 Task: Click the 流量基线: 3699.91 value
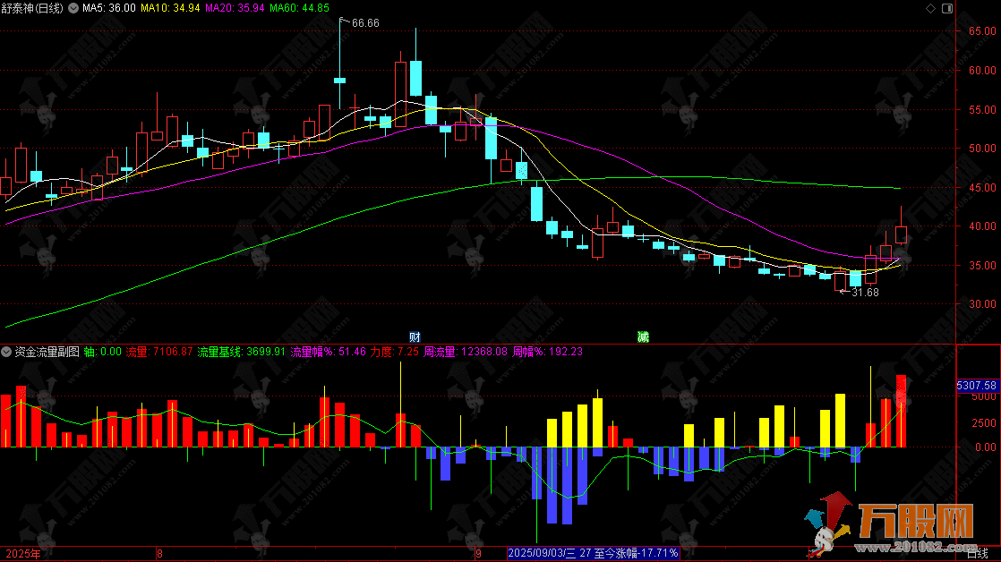[242, 352]
